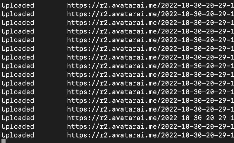Click the URL on the eleventh output line
Image resolution: width=234 pixels, height=143 pixels.
click(151, 92)
